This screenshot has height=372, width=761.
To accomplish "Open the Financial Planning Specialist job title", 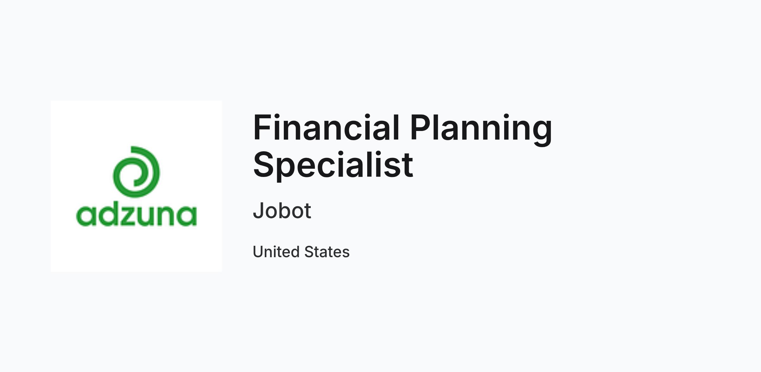I will (x=403, y=146).
